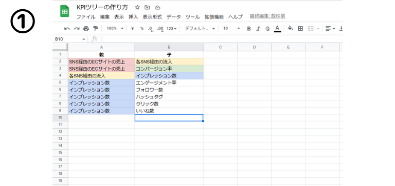The height and width of the screenshot is (186, 395).
Task: Open the 最終編集: 数秒前 link
Action: pyautogui.click(x=267, y=16)
